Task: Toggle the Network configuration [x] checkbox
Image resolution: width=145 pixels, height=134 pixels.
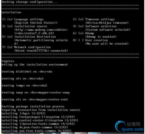Action: (x=10, y=47)
